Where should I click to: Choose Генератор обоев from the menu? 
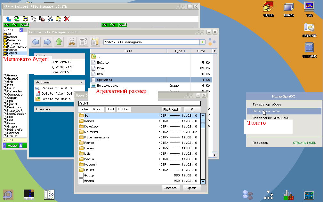(x=267, y=105)
